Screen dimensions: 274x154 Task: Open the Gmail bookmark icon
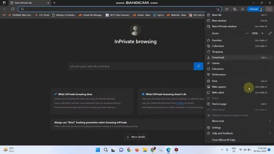4,15
